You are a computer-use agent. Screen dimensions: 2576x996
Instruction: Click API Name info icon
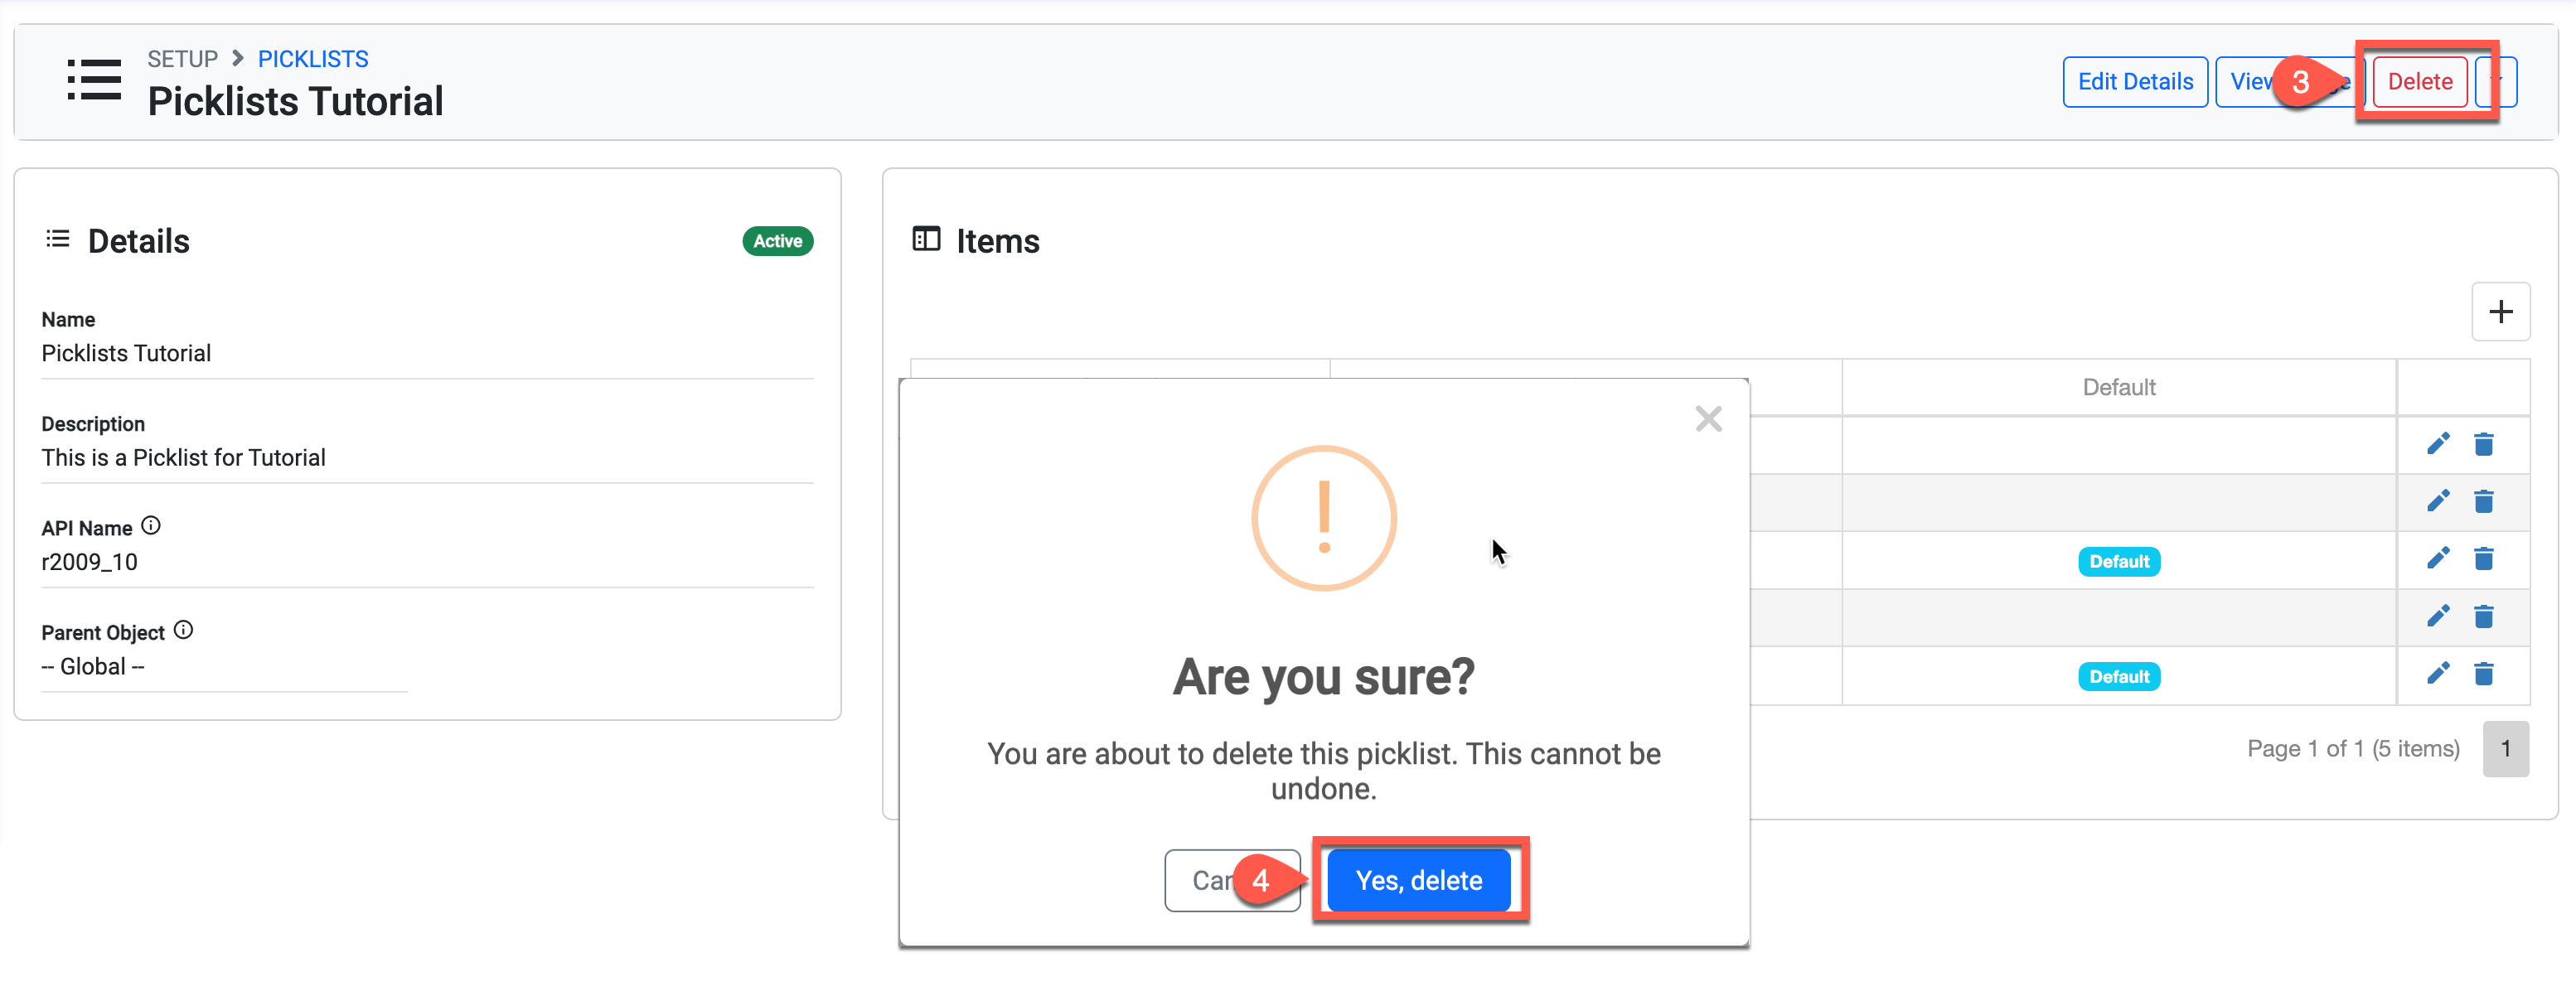(x=151, y=526)
